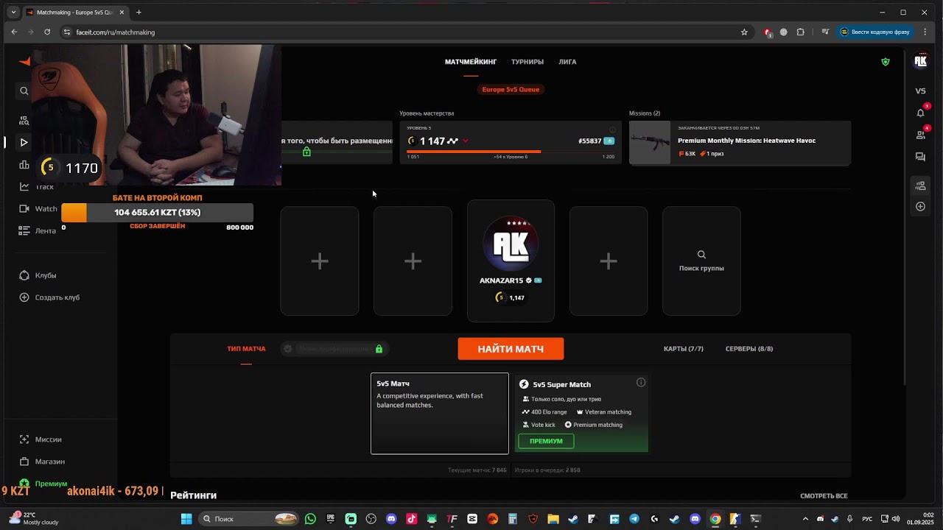The width and height of the screenshot is (943, 530).
Task: Open the VS icon in the right sidebar
Action: point(920,91)
